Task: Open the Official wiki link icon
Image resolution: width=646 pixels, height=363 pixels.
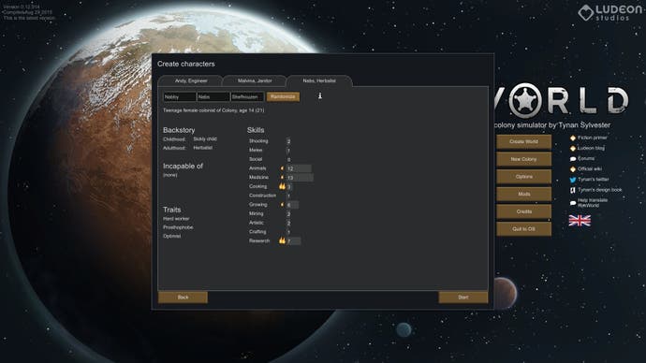Action: 573,169
